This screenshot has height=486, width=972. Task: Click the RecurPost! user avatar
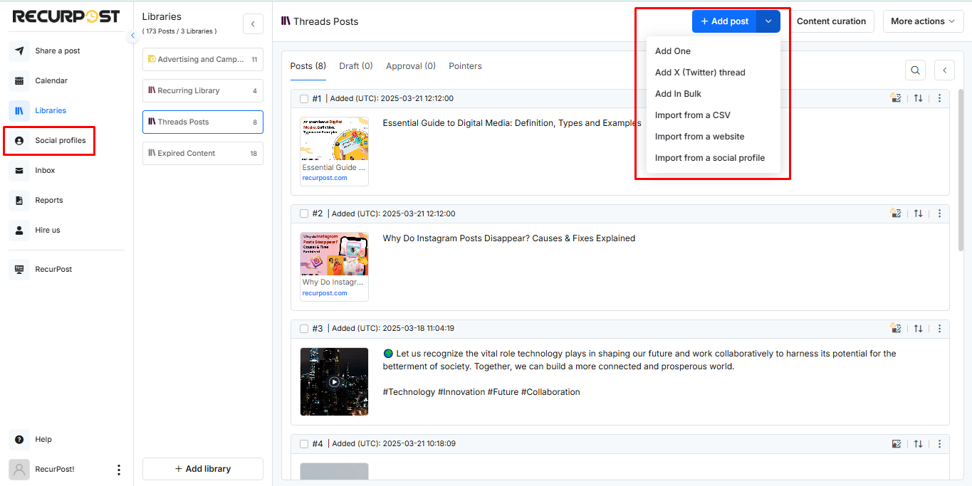pos(19,470)
